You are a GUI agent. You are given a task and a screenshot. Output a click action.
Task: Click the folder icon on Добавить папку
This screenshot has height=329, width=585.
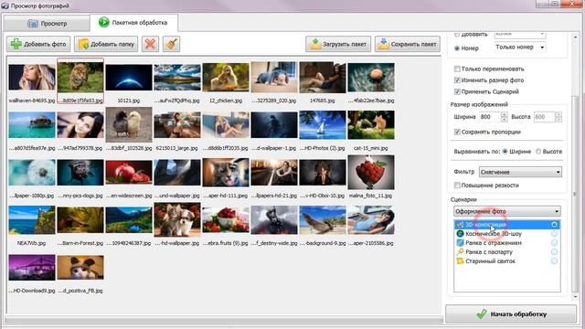tap(83, 44)
